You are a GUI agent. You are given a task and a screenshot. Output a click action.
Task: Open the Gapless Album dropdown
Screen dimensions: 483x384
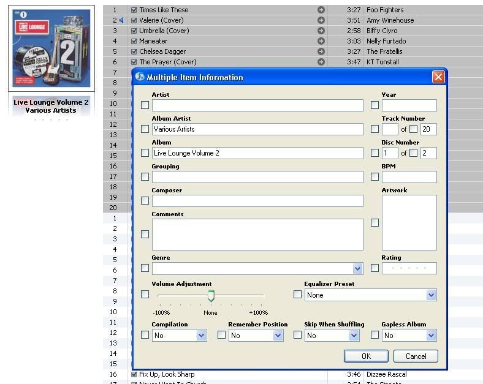(431, 336)
